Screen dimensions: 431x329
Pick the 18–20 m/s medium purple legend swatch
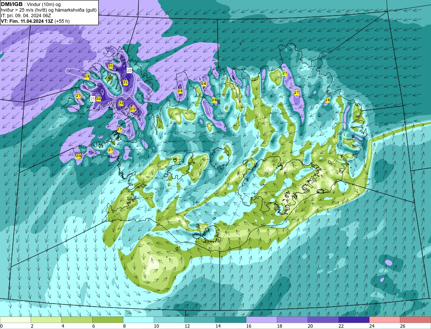pyautogui.click(x=293, y=320)
